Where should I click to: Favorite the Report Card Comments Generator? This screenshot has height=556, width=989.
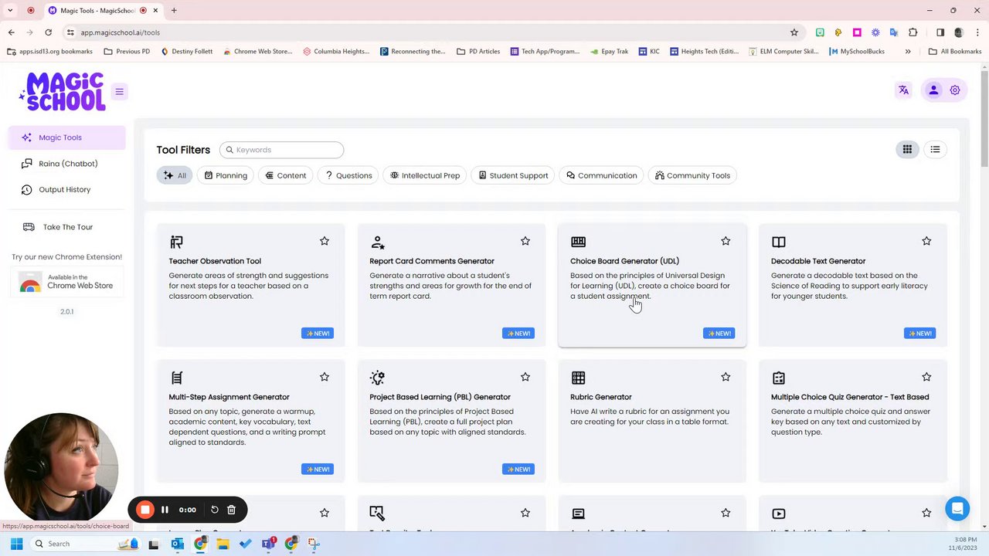[525, 241]
